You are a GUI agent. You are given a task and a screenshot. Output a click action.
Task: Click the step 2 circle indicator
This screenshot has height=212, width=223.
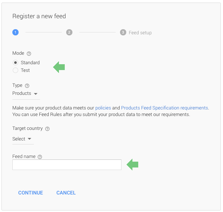click(x=69, y=32)
